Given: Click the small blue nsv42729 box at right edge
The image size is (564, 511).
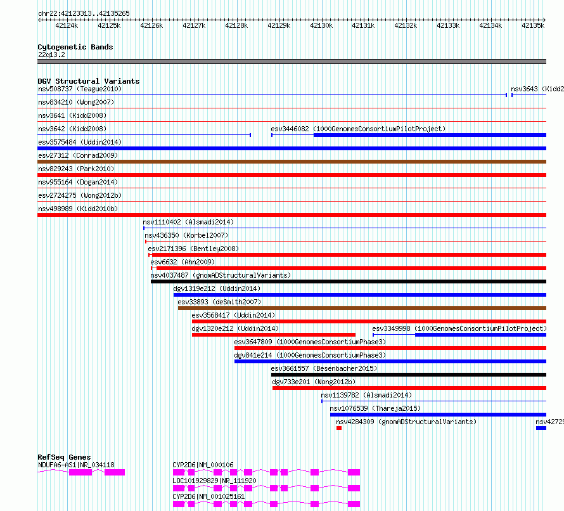Looking at the screenshot, I should 541,428.
